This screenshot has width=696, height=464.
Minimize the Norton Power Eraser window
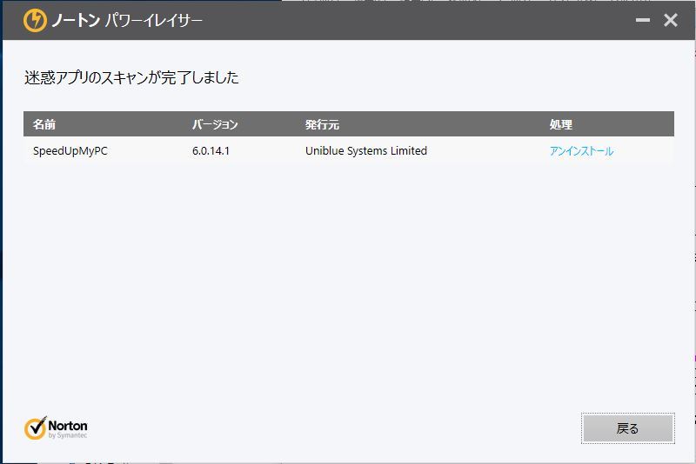(x=642, y=20)
